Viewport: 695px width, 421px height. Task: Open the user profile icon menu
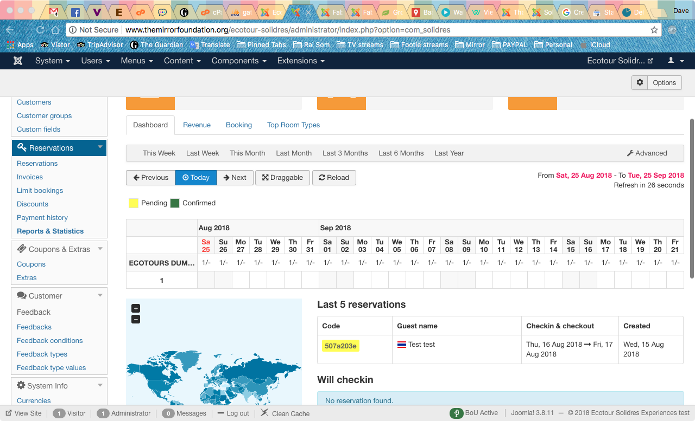(675, 61)
